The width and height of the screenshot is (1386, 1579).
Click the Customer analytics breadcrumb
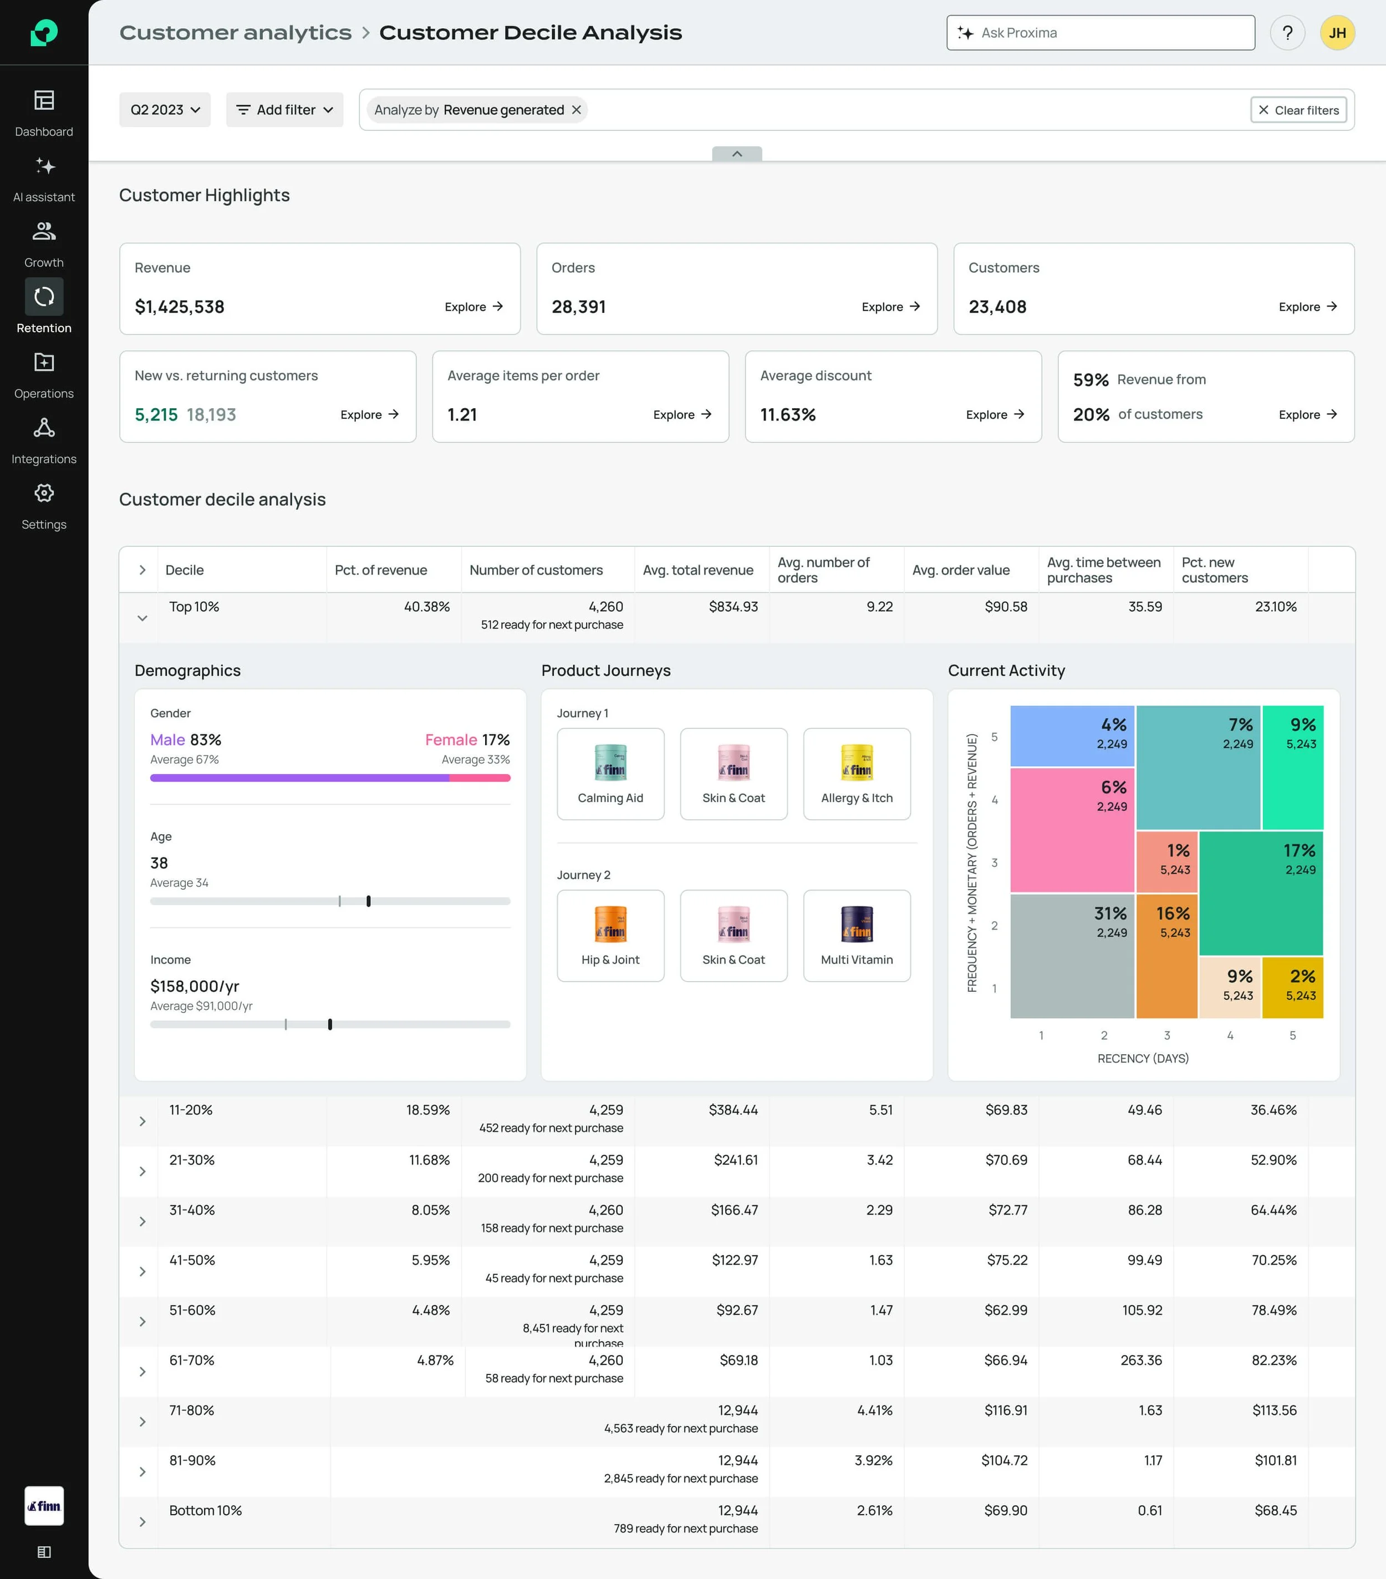(235, 33)
